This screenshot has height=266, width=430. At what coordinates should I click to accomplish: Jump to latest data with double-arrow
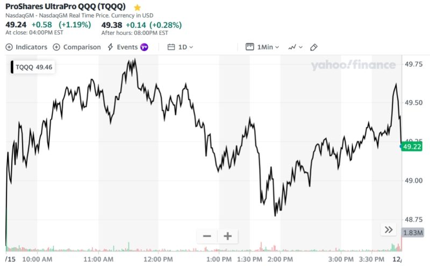tap(388, 230)
